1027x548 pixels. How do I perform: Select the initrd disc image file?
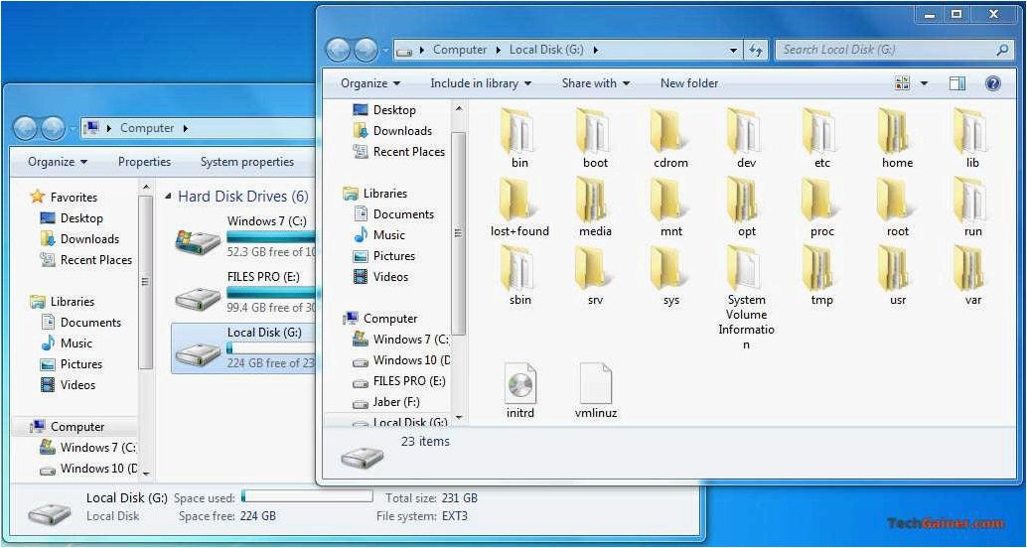coord(520,391)
